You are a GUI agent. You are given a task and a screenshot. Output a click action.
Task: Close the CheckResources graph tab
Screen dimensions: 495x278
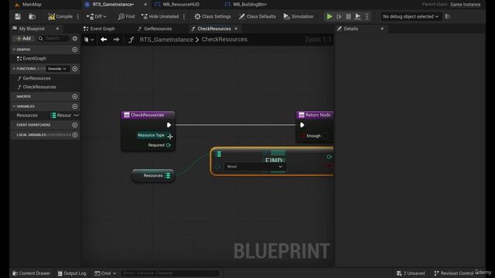tap(236, 29)
